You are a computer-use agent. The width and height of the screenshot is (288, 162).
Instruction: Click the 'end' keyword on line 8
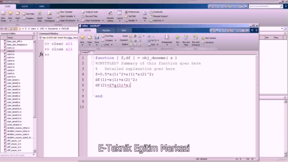[99, 96]
